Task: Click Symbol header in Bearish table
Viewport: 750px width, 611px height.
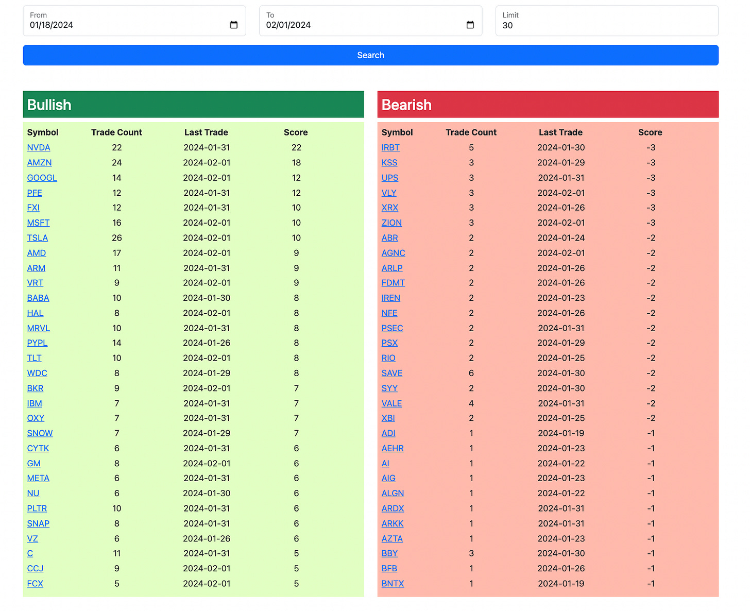Action: [397, 132]
